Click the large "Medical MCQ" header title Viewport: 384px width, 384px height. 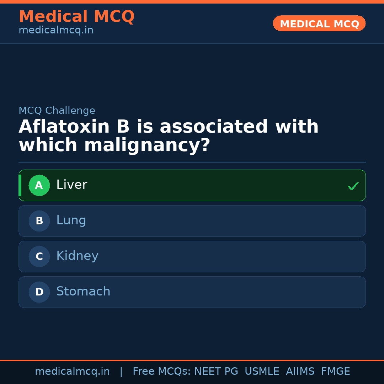pyautogui.click(x=76, y=17)
